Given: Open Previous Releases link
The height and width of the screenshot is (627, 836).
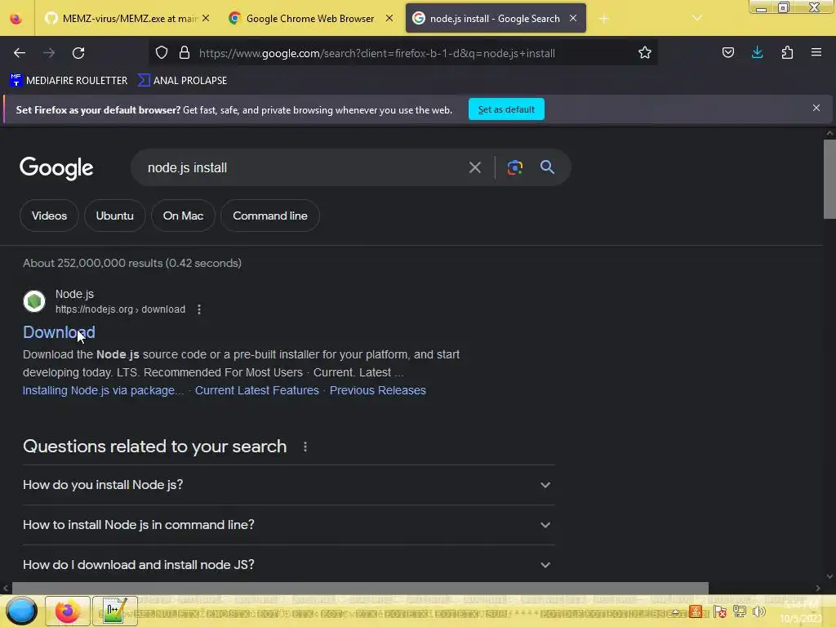Looking at the screenshot, I should tap(377, 390).
